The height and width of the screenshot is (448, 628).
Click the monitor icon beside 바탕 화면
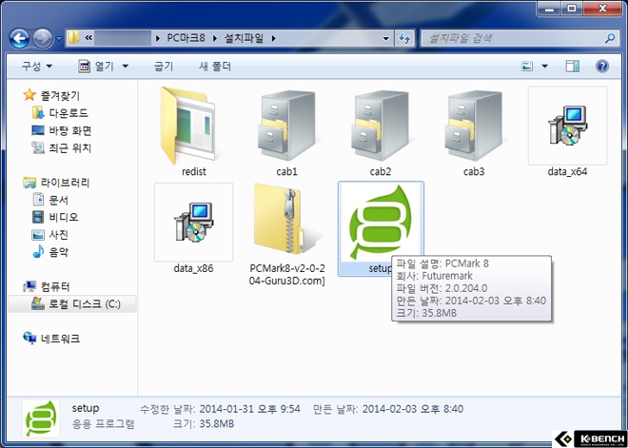[x=38, y=130]
